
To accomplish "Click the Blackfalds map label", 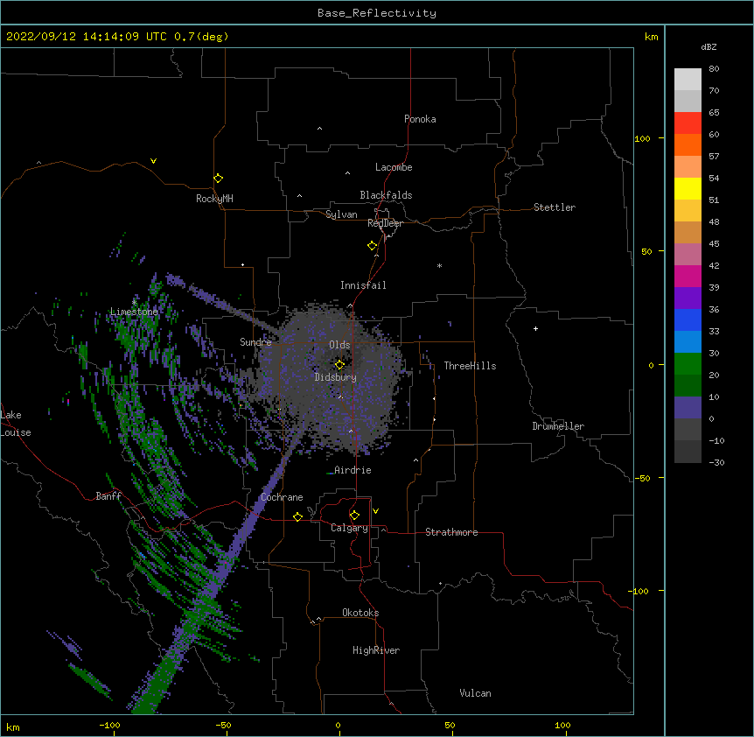I will 386,195.
